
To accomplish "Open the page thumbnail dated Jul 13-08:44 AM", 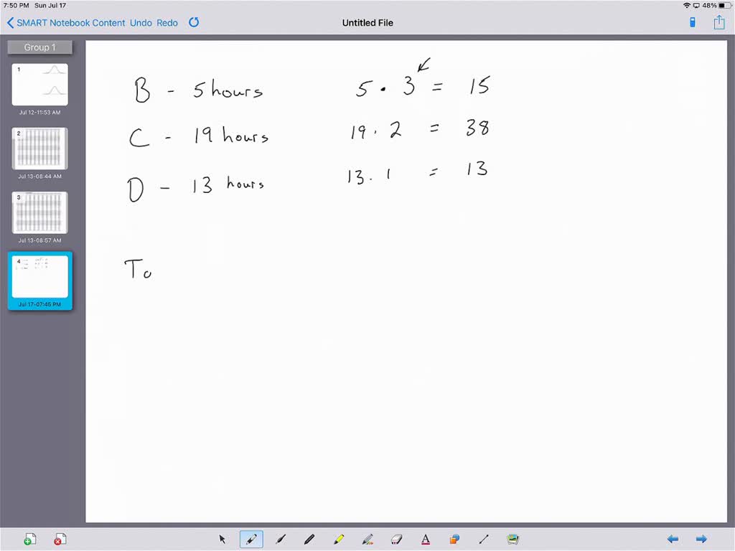I will (39, 149).
